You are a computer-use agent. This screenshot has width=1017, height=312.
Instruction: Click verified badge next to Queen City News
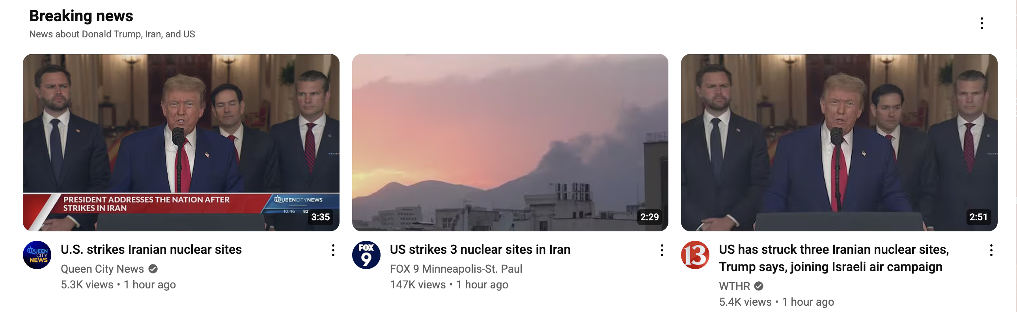pyautogui.click(x=153, y=269)
